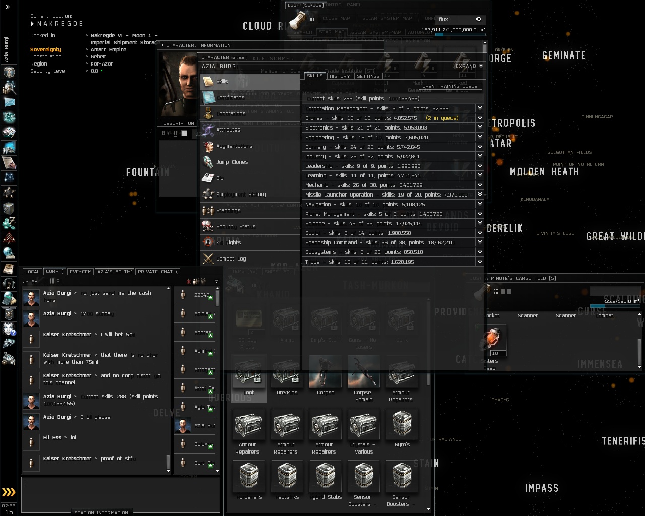This screenshot has height=516, width=645.
Task: Open the help face icon with question mark
Action: point(9,329)
